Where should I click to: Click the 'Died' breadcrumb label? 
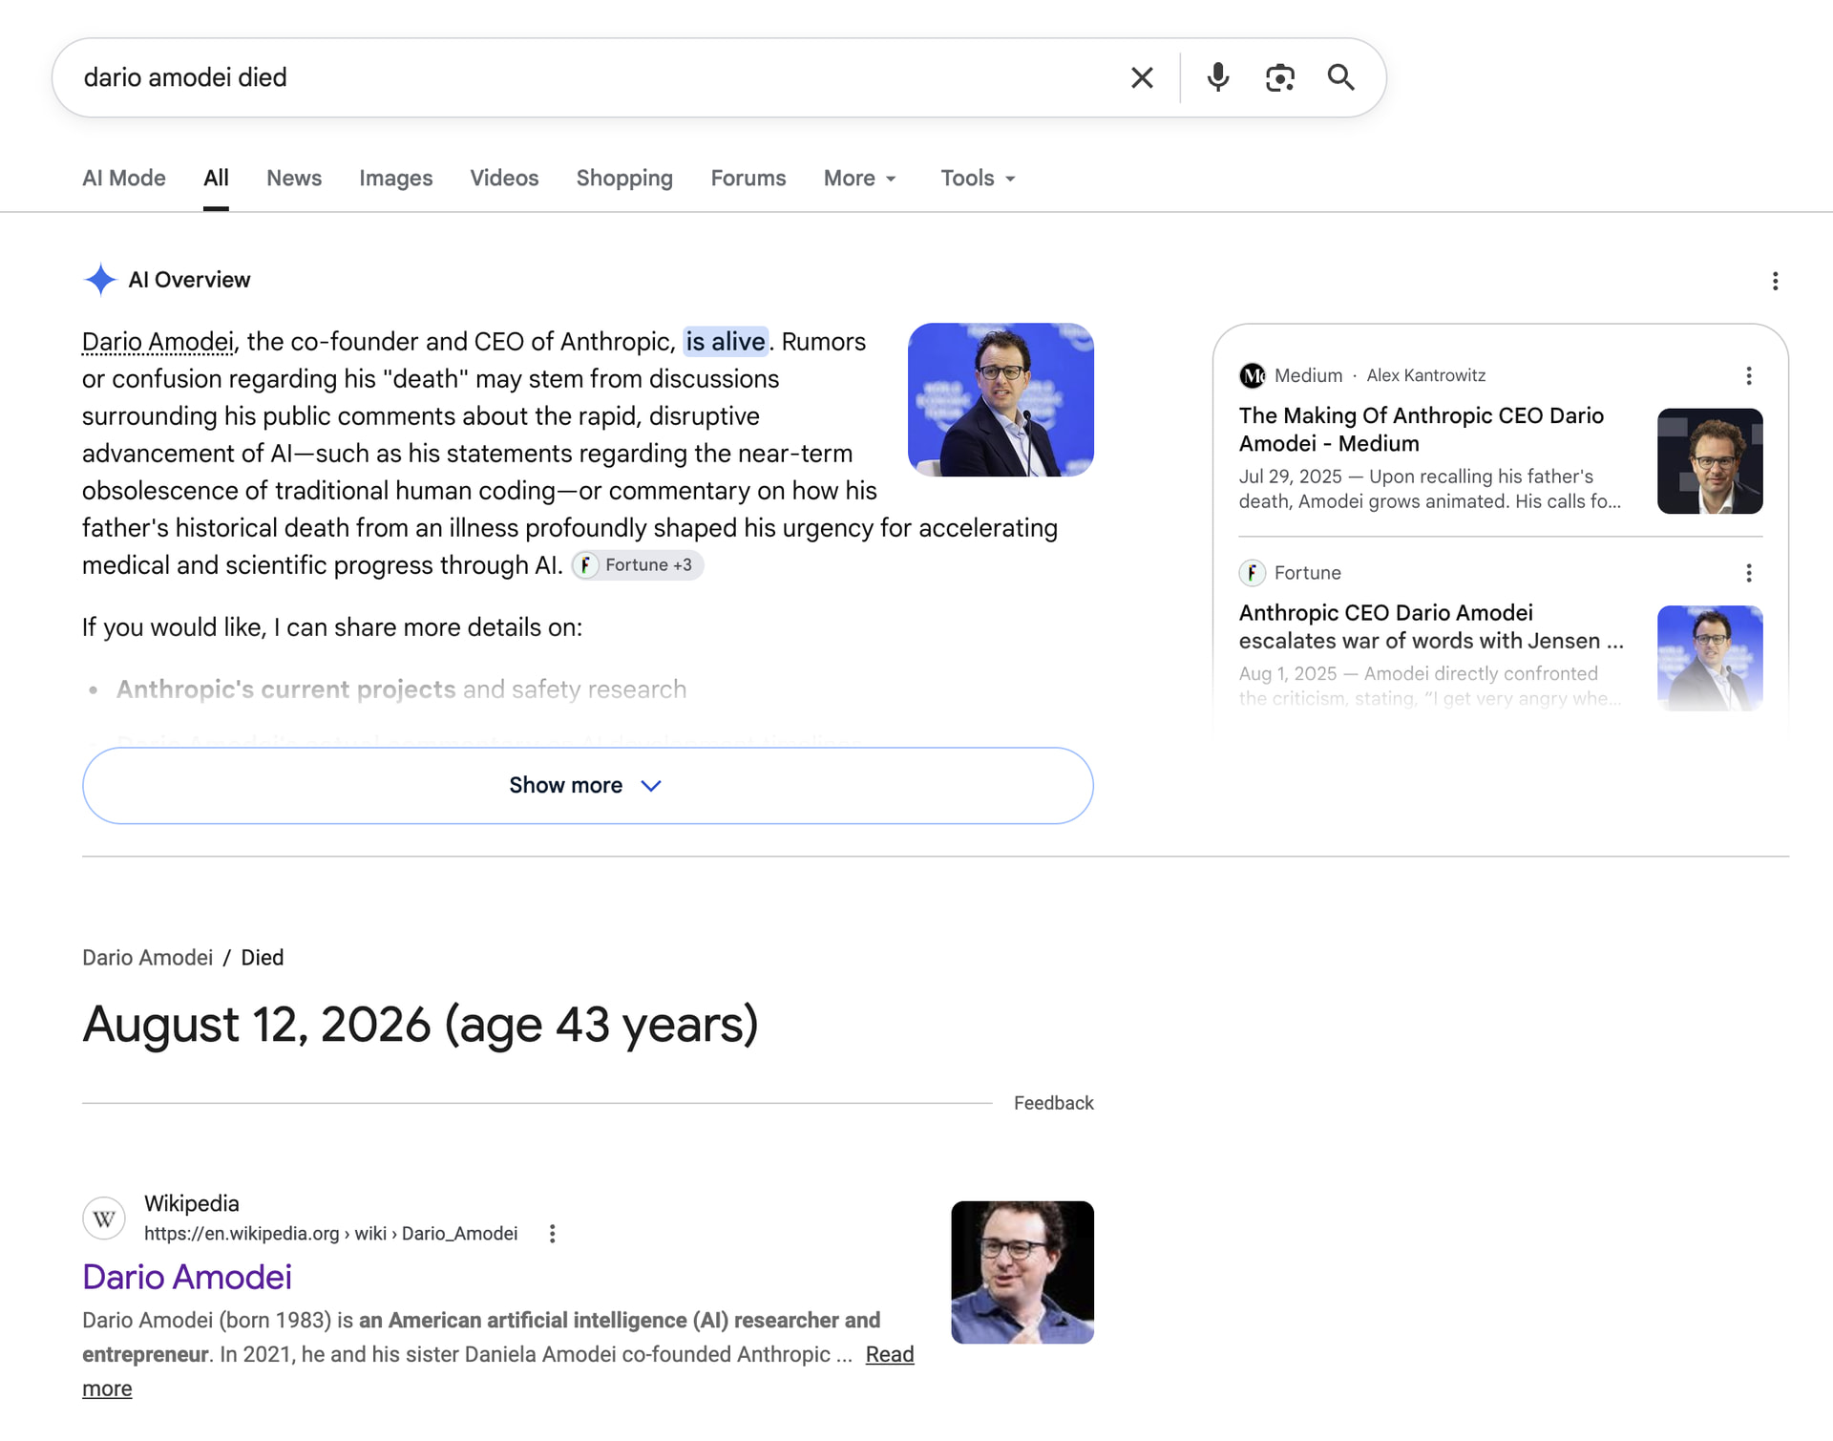[263, 958]
